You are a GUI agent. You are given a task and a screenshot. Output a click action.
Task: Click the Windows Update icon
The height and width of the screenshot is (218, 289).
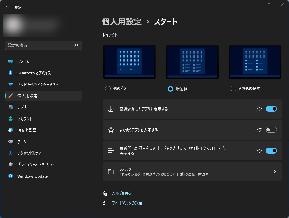click(10, 176)
